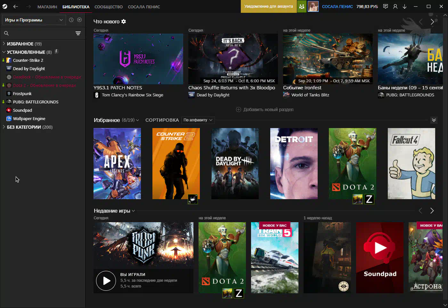
Task: Click the sidebar search field
Action: [42, 33]
